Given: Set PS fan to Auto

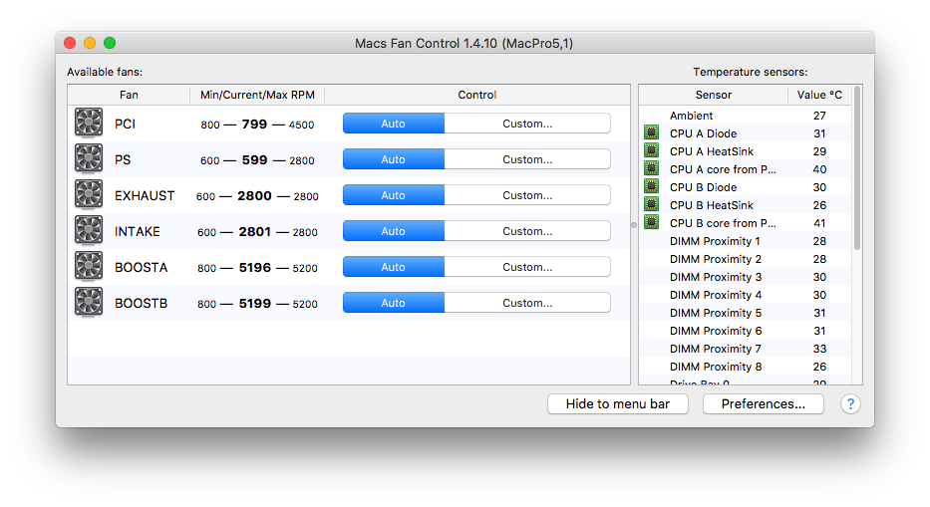Looking at the screenshot, I should click(394, 159).
